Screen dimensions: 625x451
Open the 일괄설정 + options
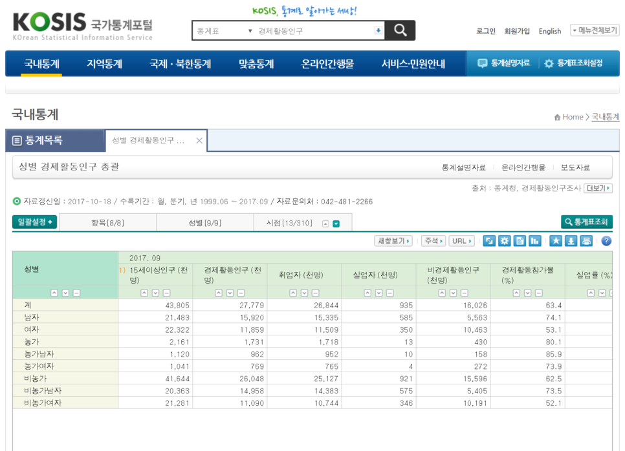click(x=35, y=222)
